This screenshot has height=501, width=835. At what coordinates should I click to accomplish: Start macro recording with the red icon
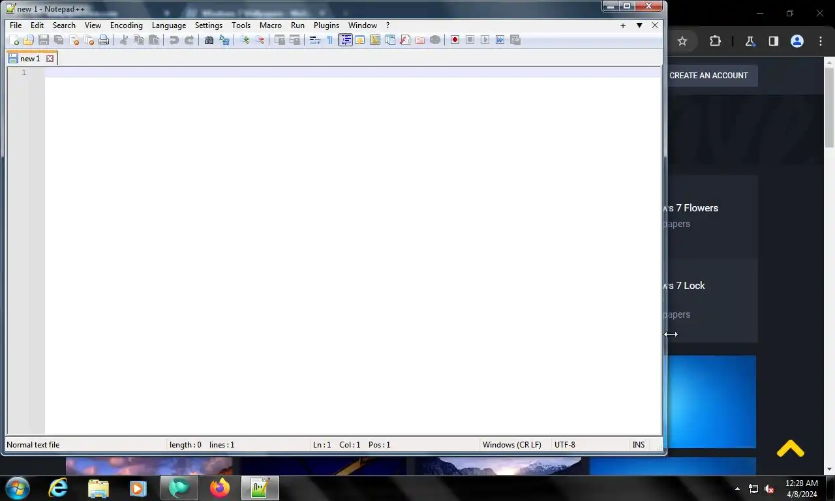(455, 40)
